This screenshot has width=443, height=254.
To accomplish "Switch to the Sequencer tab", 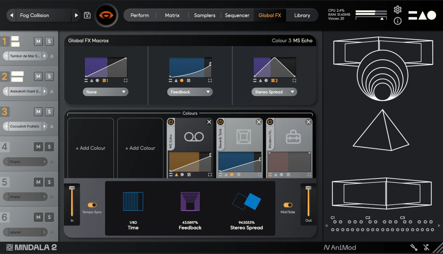I will coord(237,15).
